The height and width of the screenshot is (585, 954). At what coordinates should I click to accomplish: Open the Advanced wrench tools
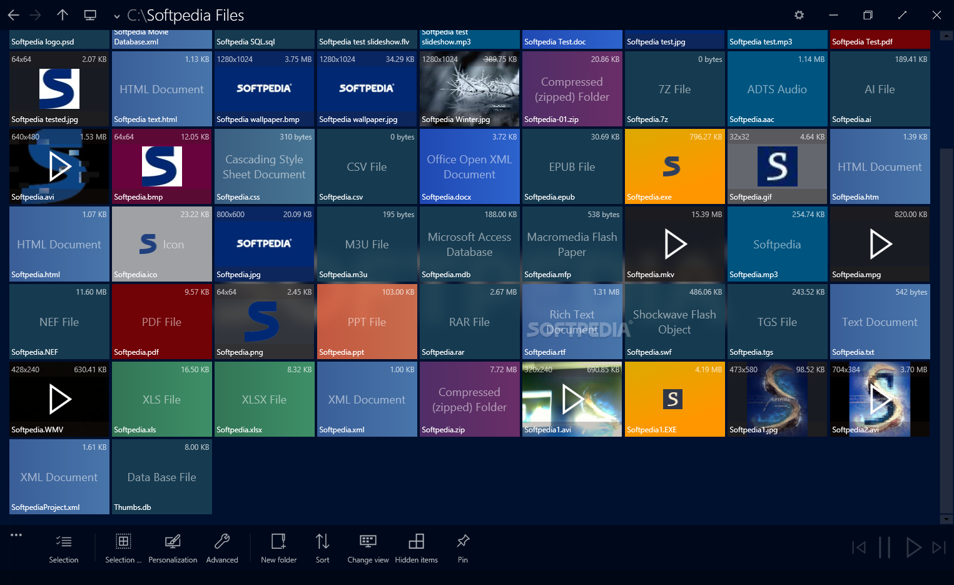(x=222, y=549)
